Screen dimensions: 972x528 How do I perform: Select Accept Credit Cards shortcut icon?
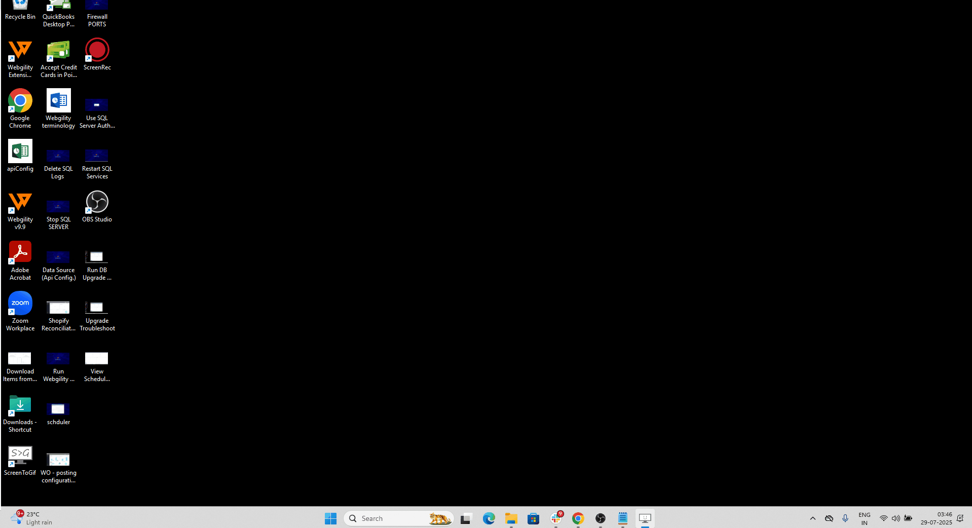pyautogui.click(x=59, y=58)
